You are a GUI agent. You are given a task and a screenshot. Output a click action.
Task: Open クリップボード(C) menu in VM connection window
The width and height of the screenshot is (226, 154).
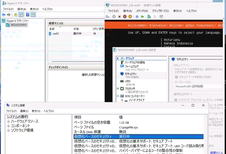(161, 11)
